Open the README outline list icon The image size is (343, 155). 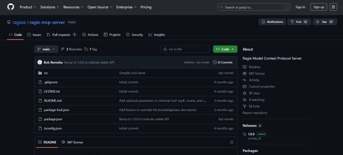(x=231, y=142)
